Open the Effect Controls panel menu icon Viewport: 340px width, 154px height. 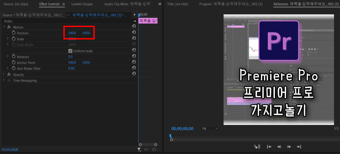point(64,4)
